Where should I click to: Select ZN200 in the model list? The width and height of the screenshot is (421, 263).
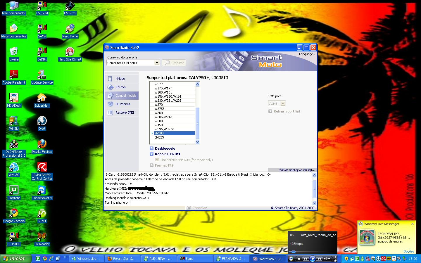(174, 133)
